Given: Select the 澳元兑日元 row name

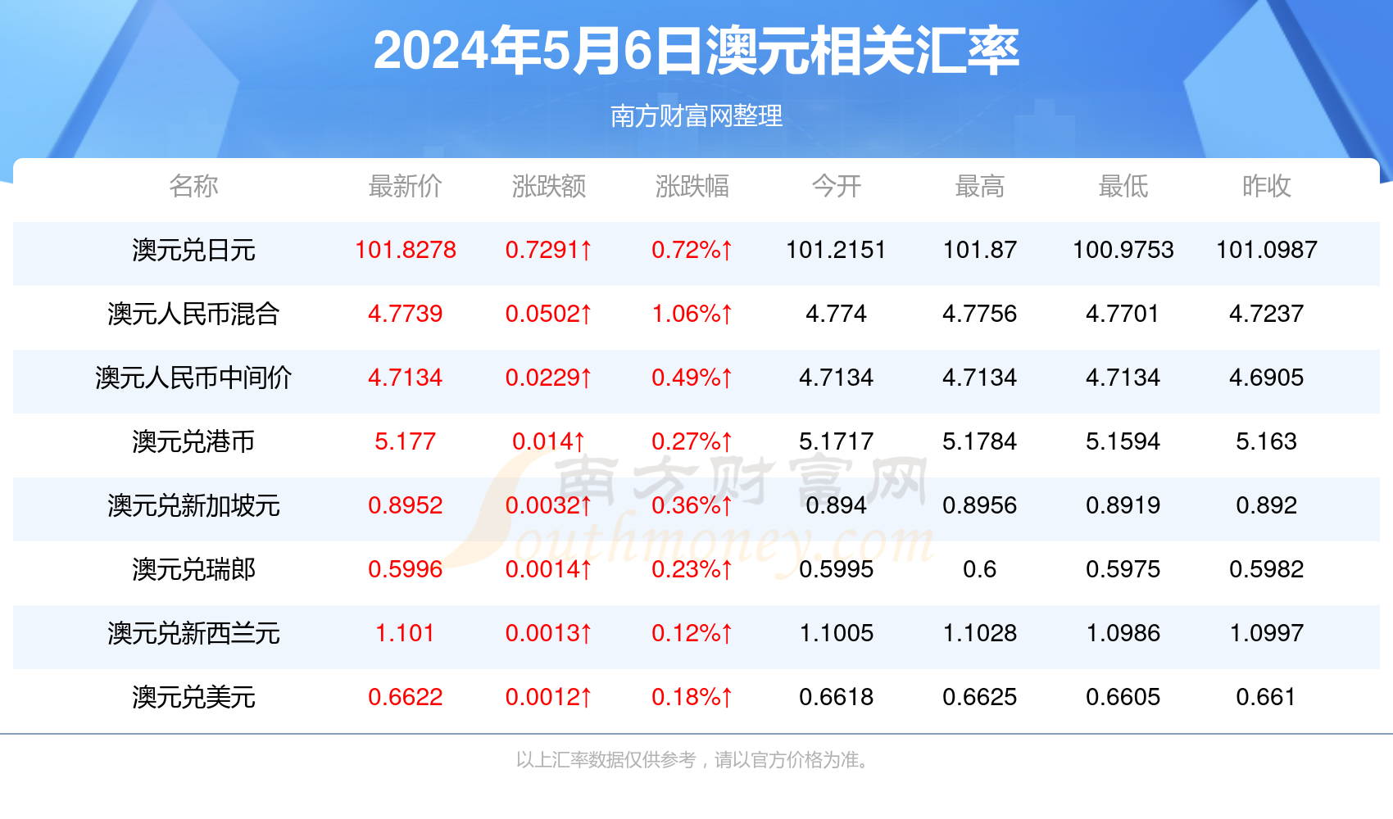Looking at the screenshot, I should click(193, 250).
